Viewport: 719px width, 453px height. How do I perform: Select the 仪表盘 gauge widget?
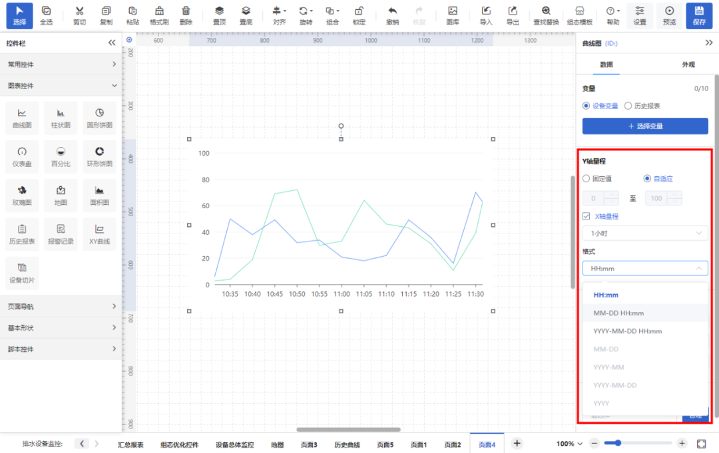pyautogui.click(x=22, y=156)
